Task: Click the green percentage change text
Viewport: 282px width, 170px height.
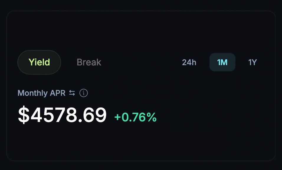Action: coord(135,117)
